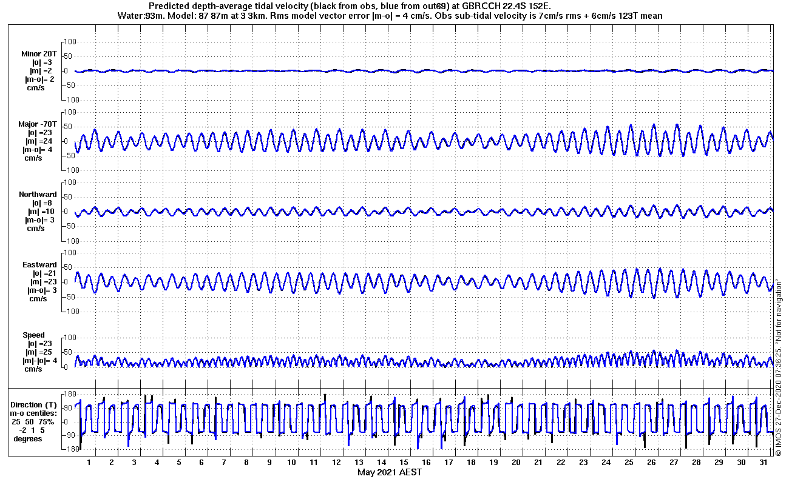Click the 'degrees' unit label

28,438
